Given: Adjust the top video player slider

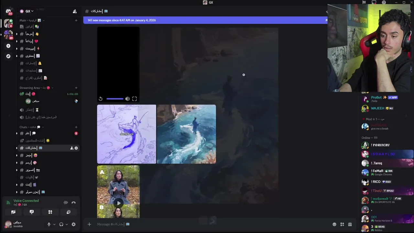Looking at the screenshot, I should (x=114, y=99).
